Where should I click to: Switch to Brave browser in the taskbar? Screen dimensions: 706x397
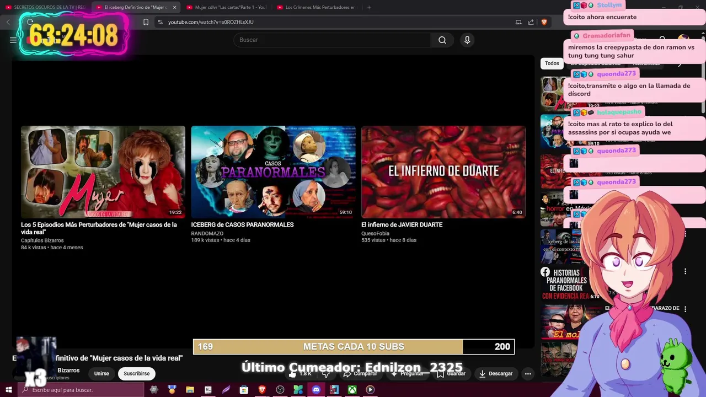[262, 390]
